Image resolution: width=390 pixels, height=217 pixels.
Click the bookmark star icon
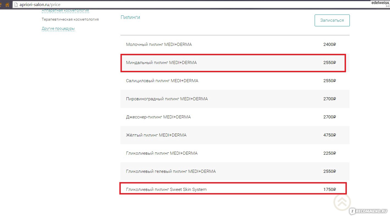[388, 5]
